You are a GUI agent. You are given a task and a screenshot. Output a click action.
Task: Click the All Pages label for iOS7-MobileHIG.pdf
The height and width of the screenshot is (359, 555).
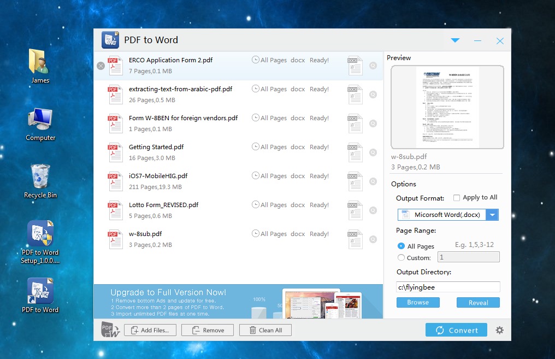coord(274,176)
